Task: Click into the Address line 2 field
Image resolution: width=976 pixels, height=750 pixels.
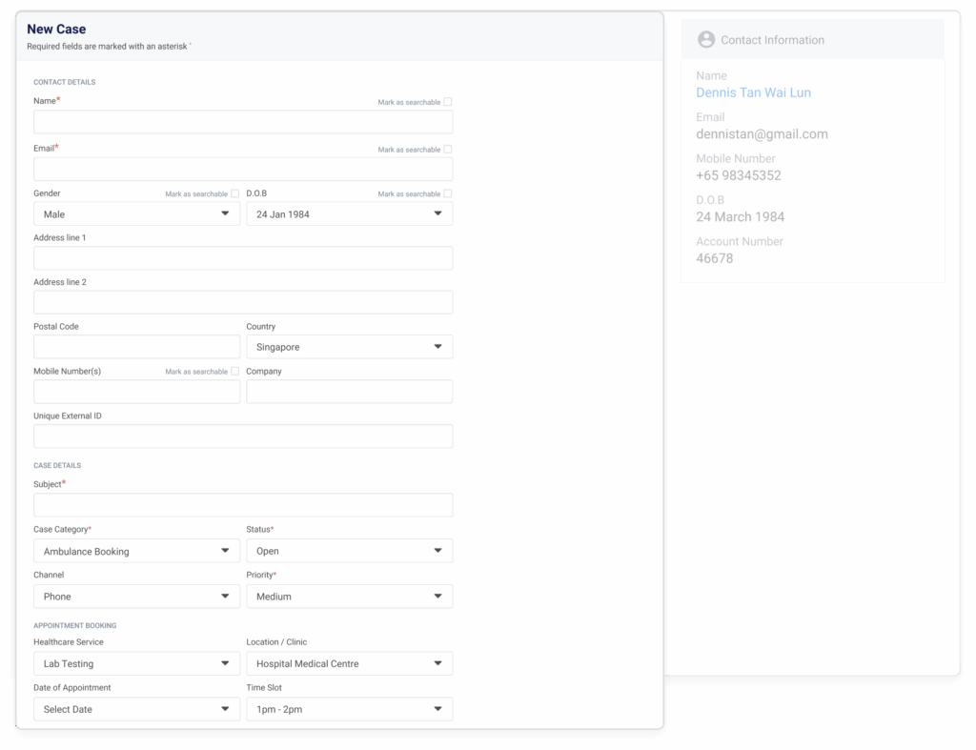Action: pyautogui.click(x=243, y=302)
